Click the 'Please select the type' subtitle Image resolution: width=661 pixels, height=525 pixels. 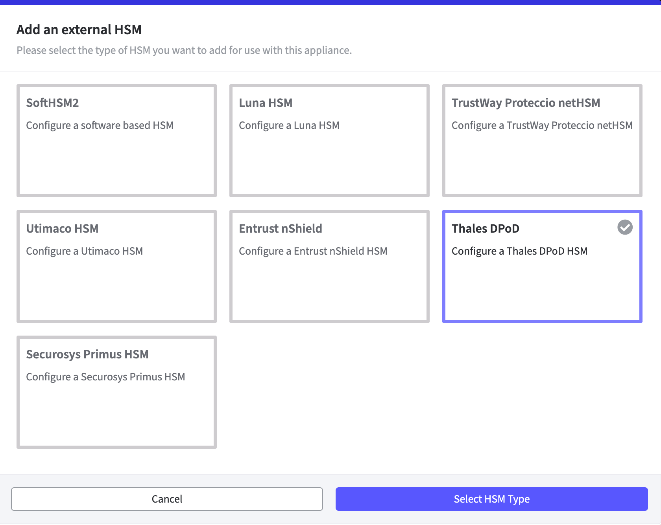184,50
